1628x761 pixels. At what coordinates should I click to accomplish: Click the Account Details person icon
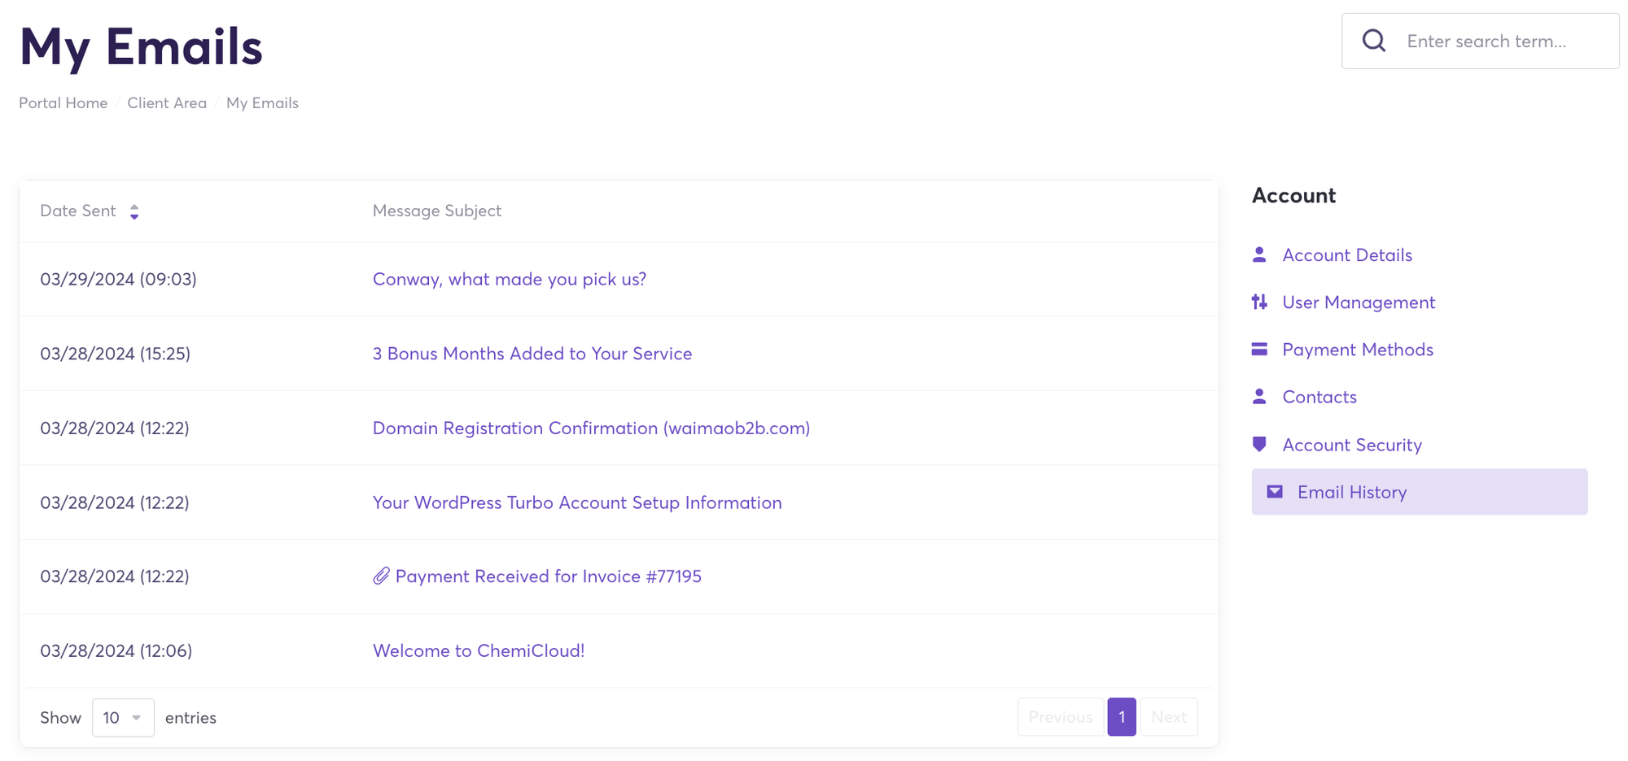tap(1259, 254)
